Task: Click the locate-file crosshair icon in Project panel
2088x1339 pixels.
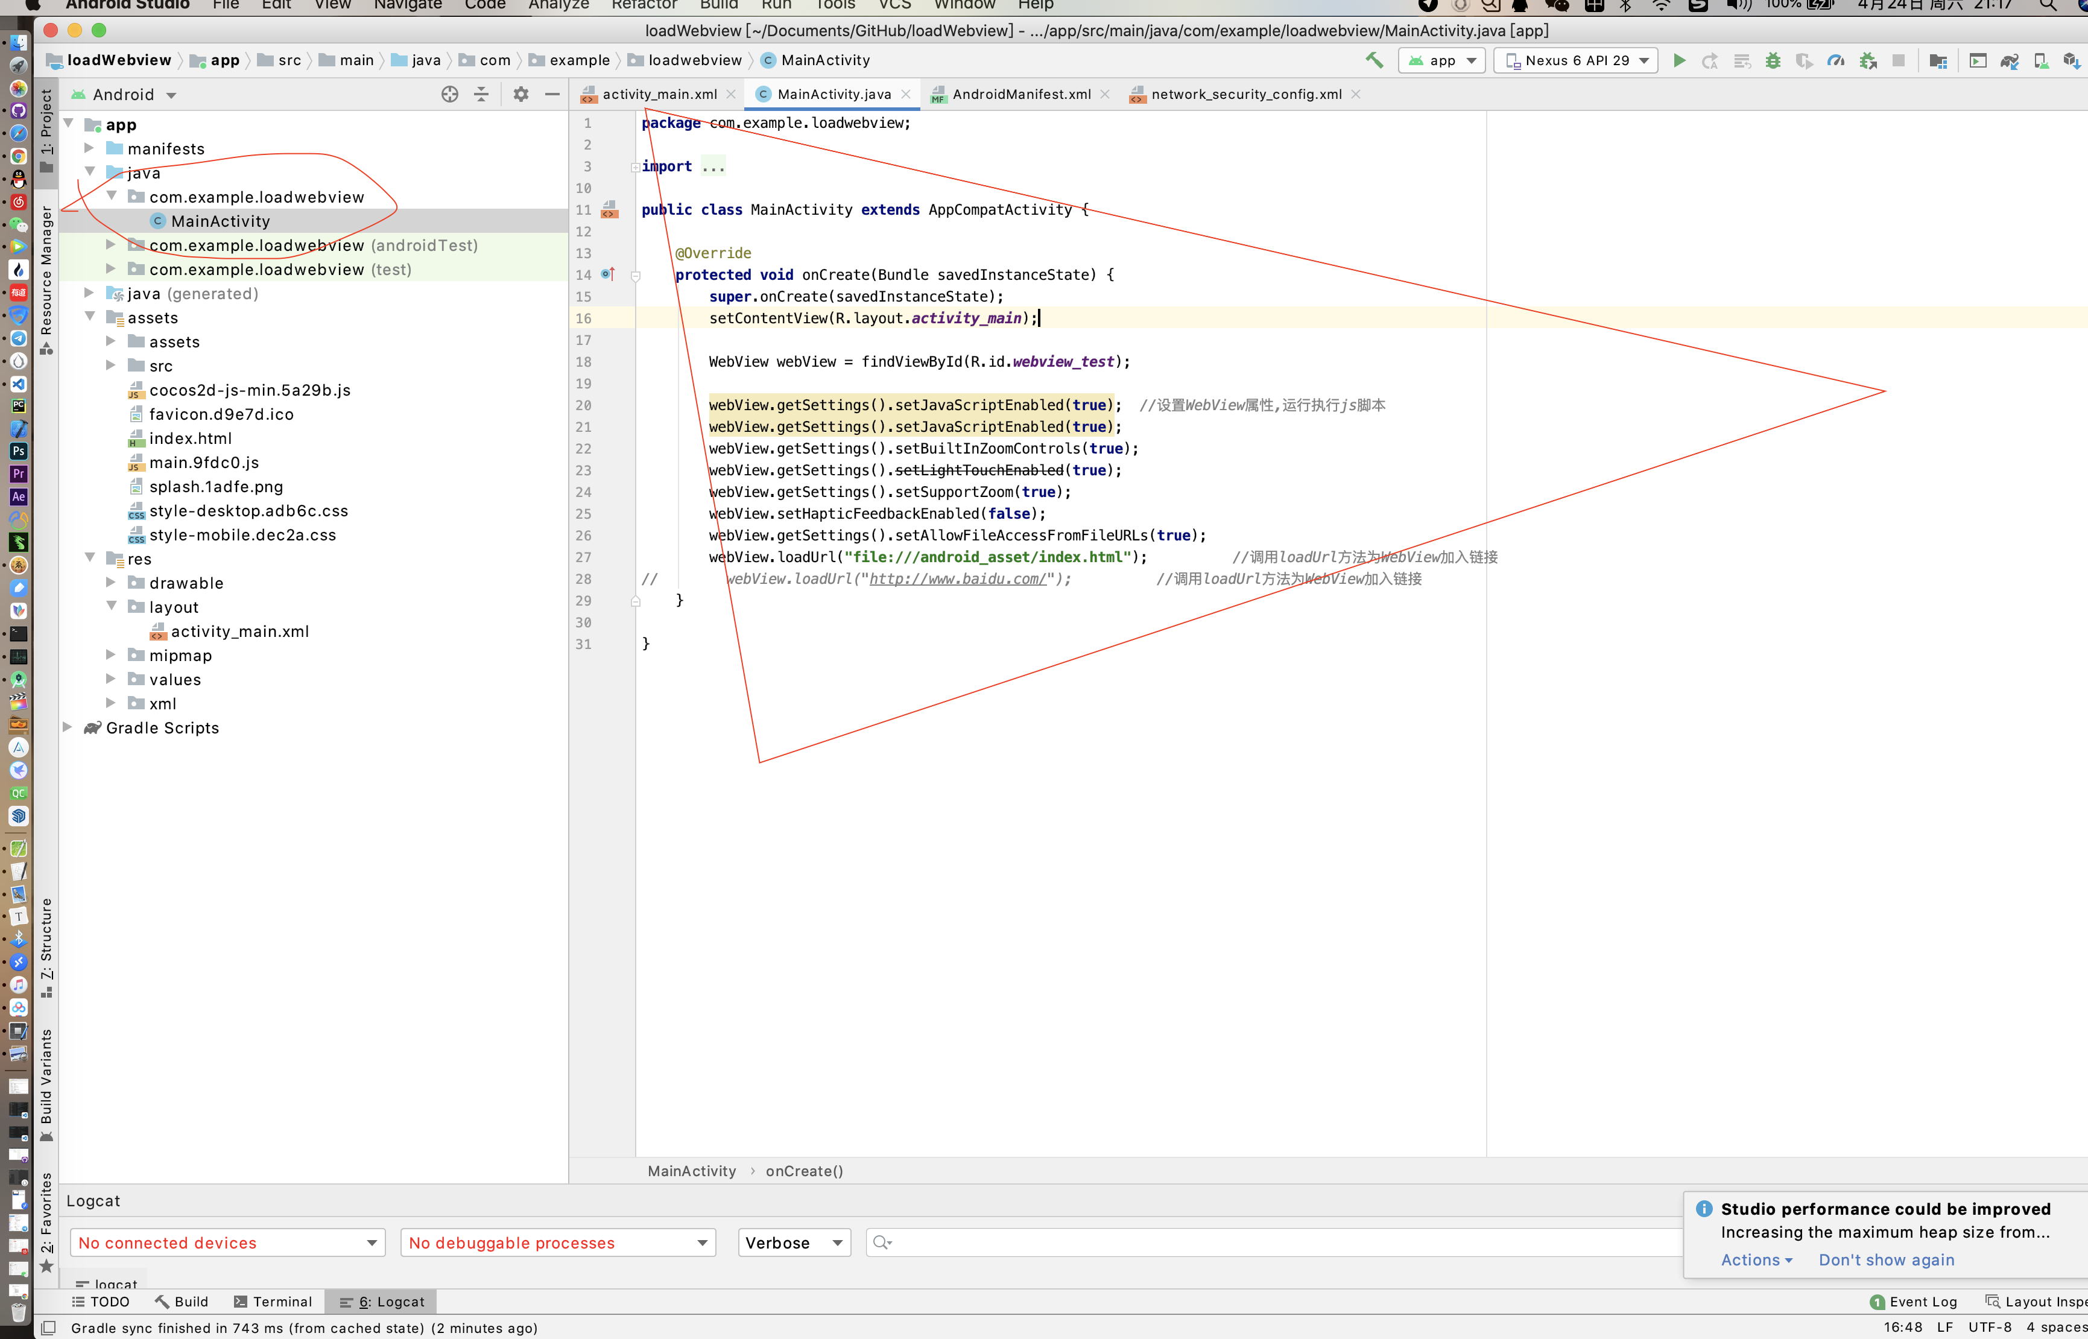Action: point(449,94)
